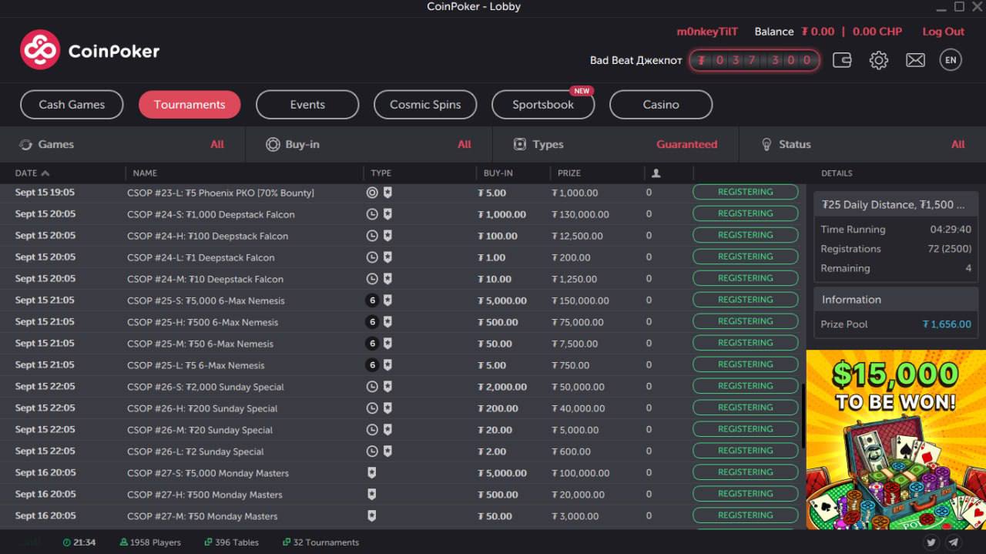The width and height of the screenshot is (986, 554).
Task: Sort the list by DATE column
Action: pyautogui.click(x=32, y=173)
